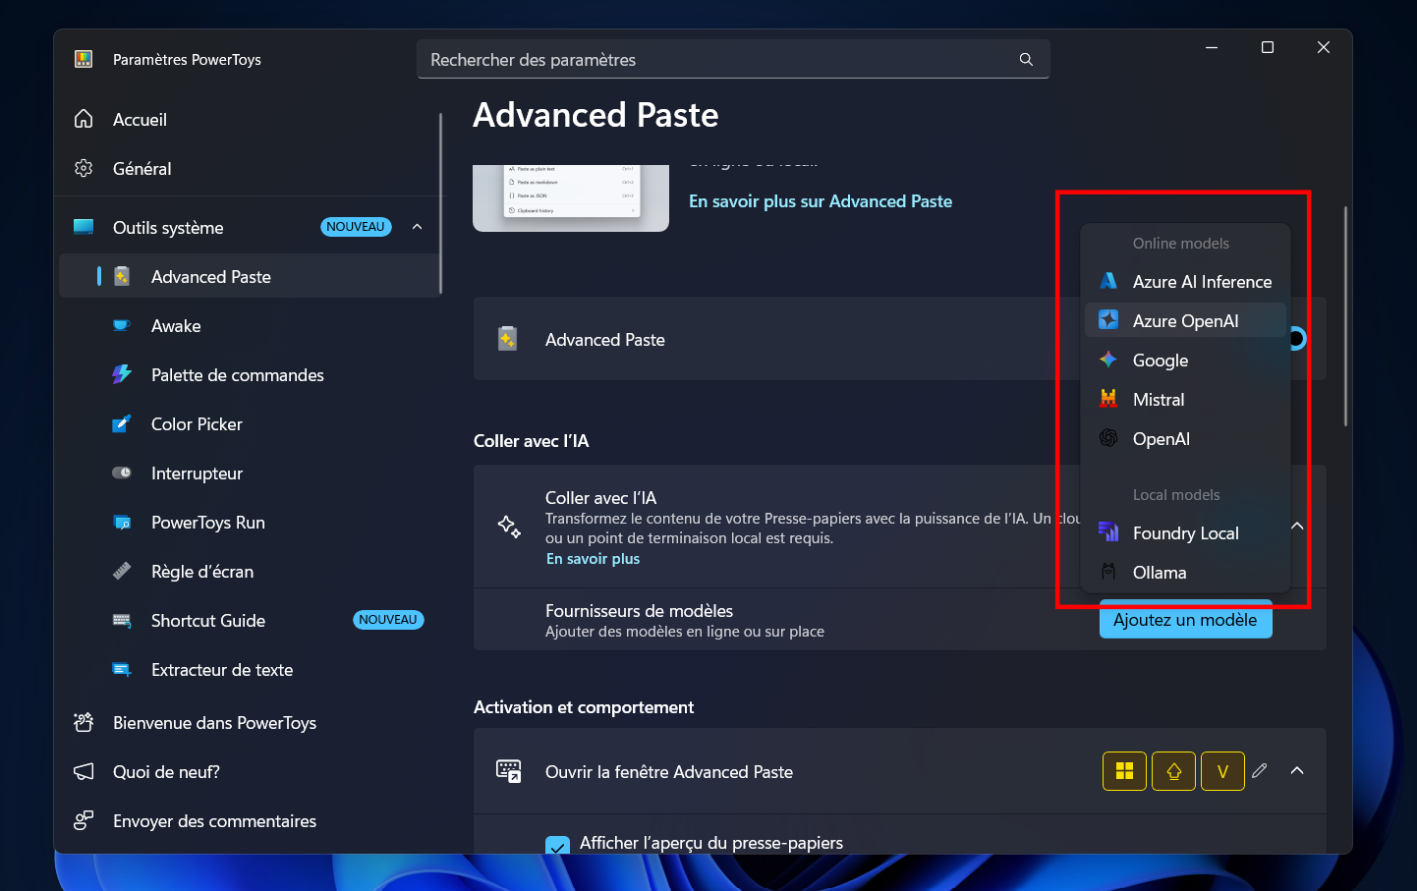Viewport: 1417px width, 891px height.
Task: Click the Color Picker icon
Action: tap(122, 423)
